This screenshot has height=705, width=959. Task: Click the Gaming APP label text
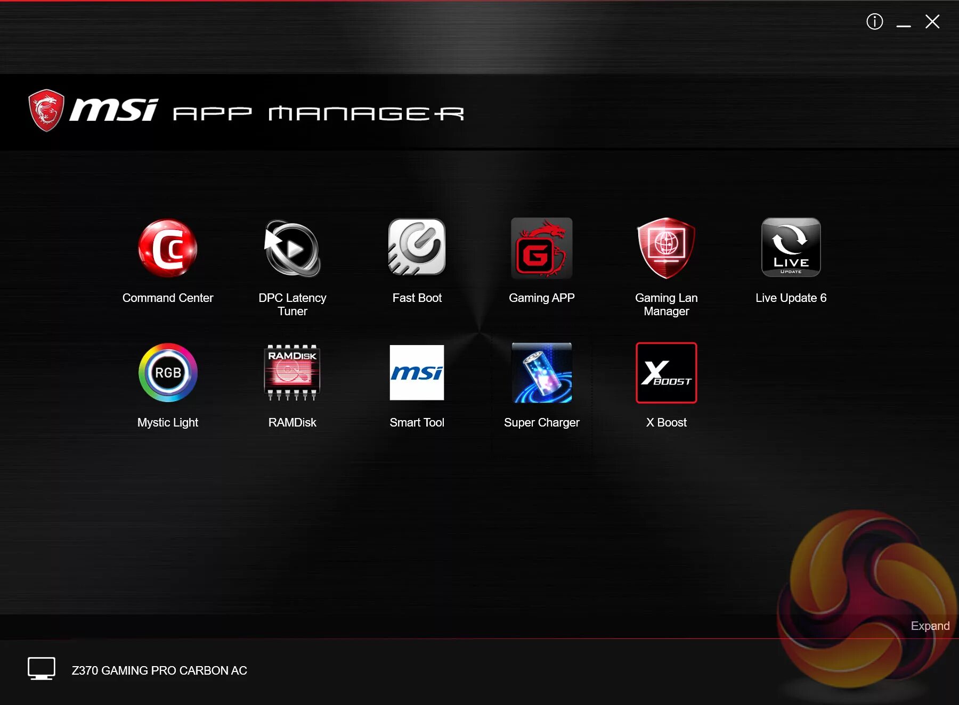pyautogui.click(x=542, y=298)
